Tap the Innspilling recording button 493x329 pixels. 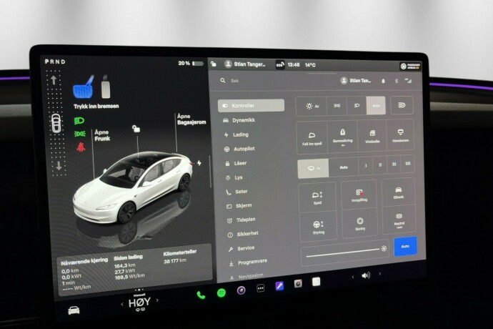[359, 195]
